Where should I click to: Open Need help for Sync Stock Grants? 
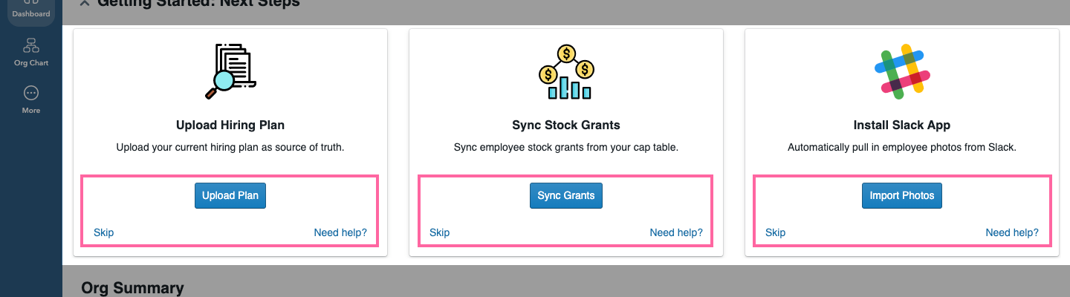pos(676,232)
